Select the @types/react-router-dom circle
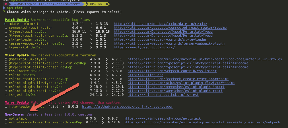 coord(6,36)
